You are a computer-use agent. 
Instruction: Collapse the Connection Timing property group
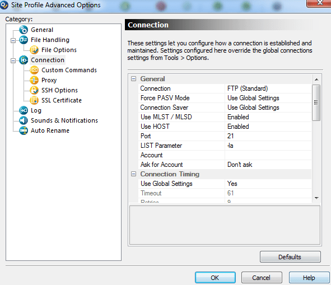(x=134, y=174)
